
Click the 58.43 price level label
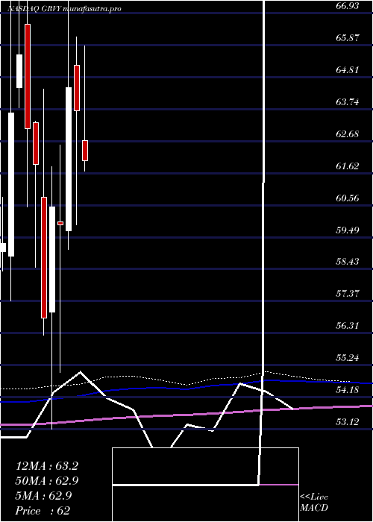coord(347,262)
